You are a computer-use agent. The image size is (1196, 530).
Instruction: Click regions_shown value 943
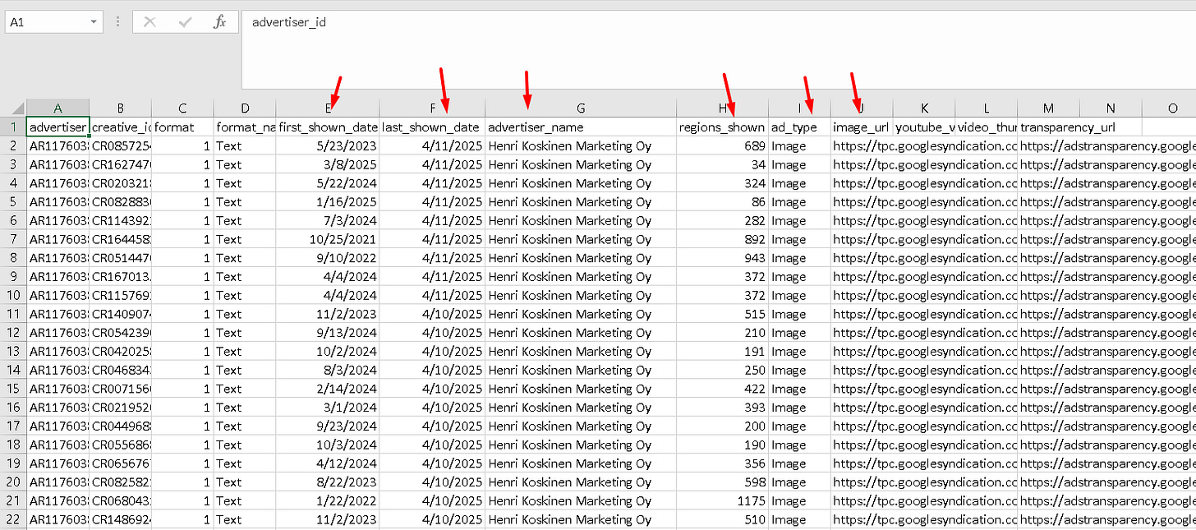[723, 258]
